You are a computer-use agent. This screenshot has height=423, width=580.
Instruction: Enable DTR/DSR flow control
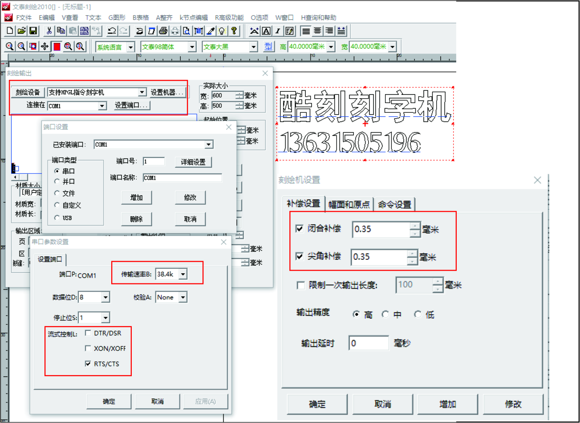click(x=88, y=333)
